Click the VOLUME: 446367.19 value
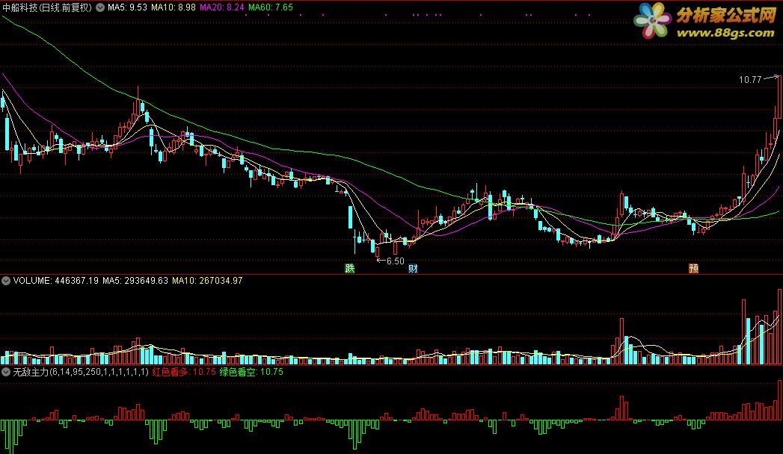This screenshot has width=783, height=454. pos(56,281)
